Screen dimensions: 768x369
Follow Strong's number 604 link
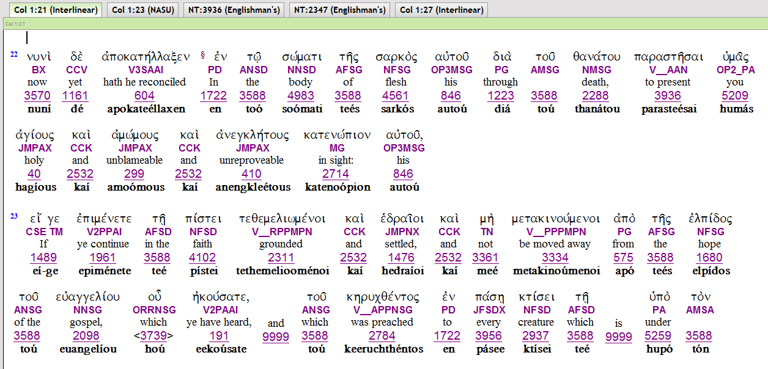tap(145, 96)
